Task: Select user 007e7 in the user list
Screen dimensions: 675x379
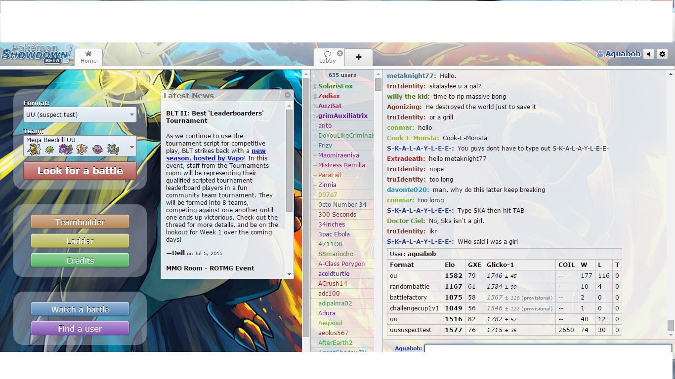Action: point(328,195)
